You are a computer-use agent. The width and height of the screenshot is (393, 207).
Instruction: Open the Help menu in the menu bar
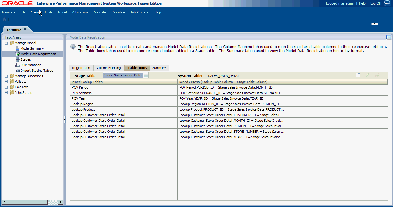click(158, 12)
